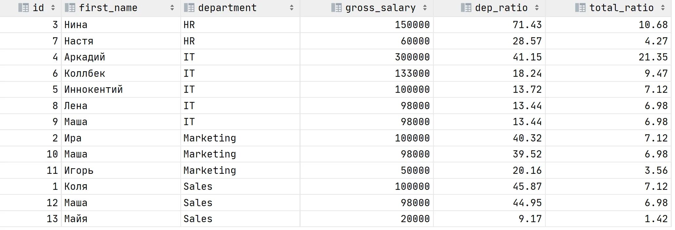Viewport: 675px width, 230px height.
Task: Sort by id using sort arrows
Action: pos(53,8)
